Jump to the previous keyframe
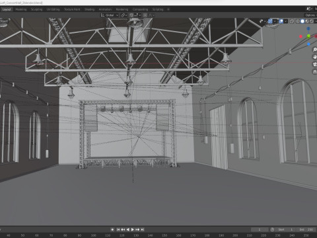317x238 pixels. tap(123, 229)
